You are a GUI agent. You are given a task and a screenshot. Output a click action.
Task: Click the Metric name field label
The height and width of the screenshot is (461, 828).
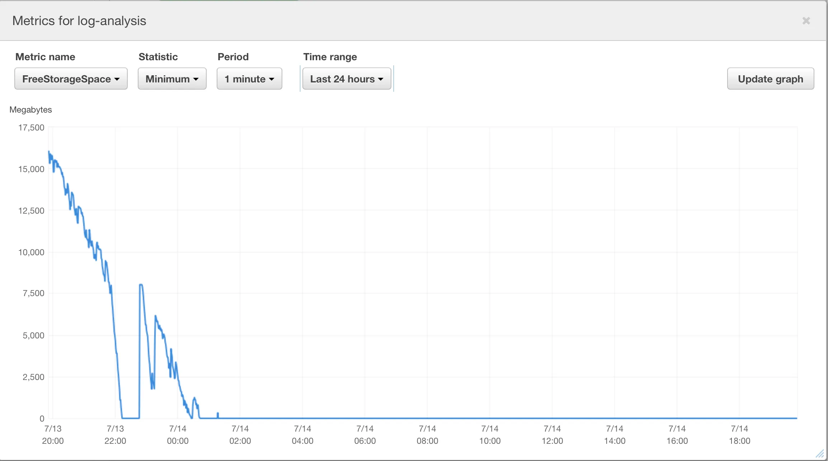tap(45, 57)
